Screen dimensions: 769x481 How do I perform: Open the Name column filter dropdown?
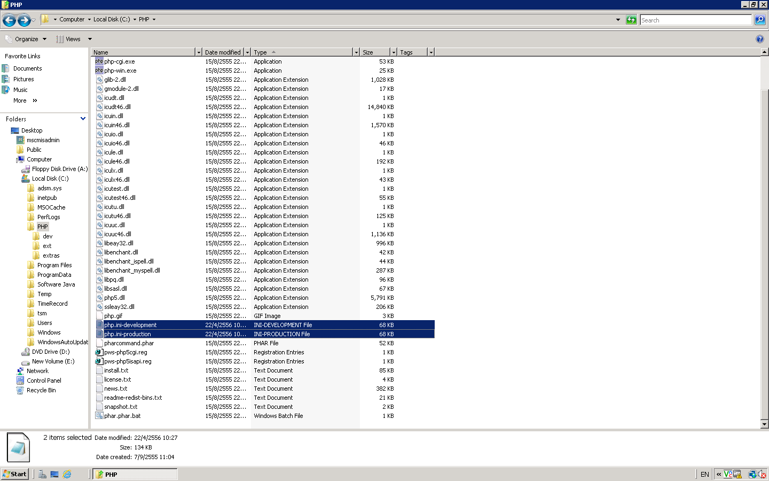pos(199,52)
